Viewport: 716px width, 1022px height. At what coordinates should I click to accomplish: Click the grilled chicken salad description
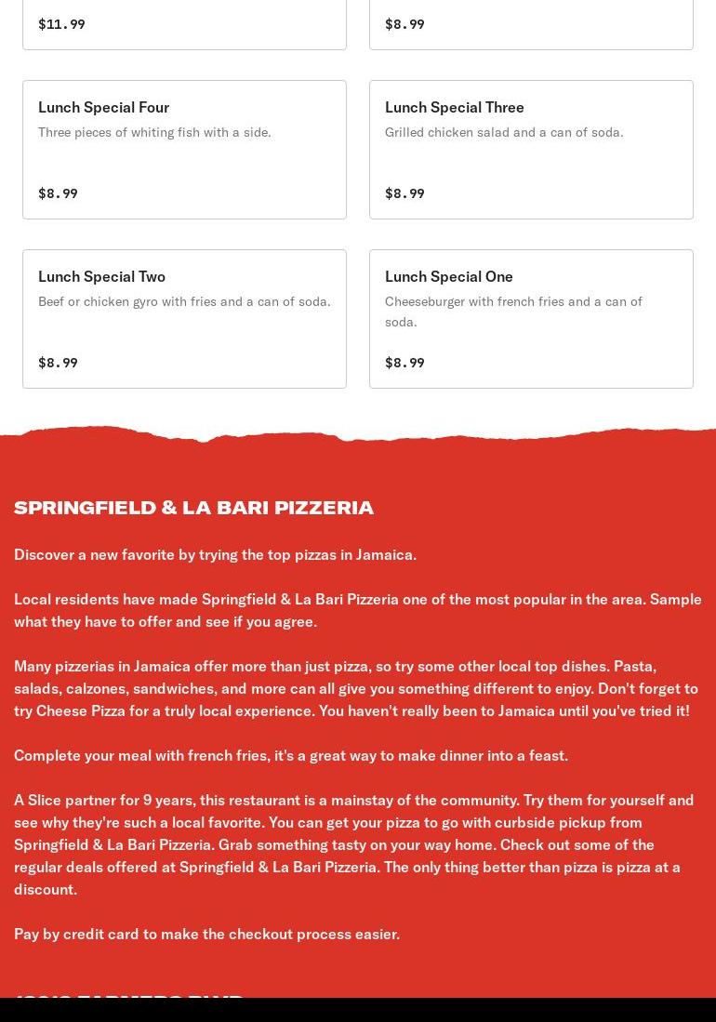[504, 132]
